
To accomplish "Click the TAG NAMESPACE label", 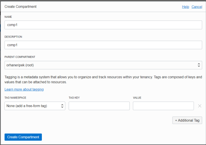I will pyautogui.click(x=15, y=98).
